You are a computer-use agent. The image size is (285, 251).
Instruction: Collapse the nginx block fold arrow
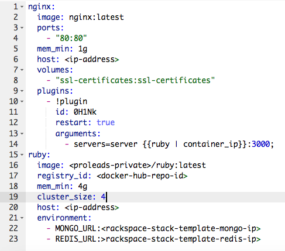[x=22, y=7]
